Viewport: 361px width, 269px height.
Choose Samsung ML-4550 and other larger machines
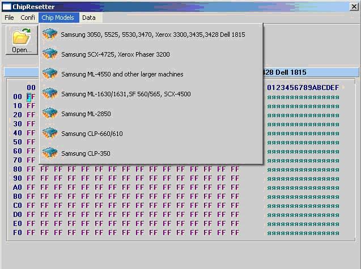(151, 74)
